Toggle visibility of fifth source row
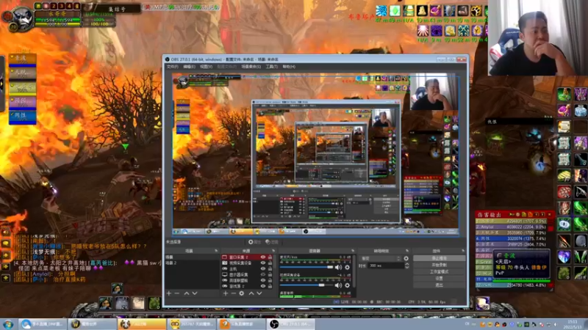The height and width of the screenshot is (330, 588). (263, 280)
